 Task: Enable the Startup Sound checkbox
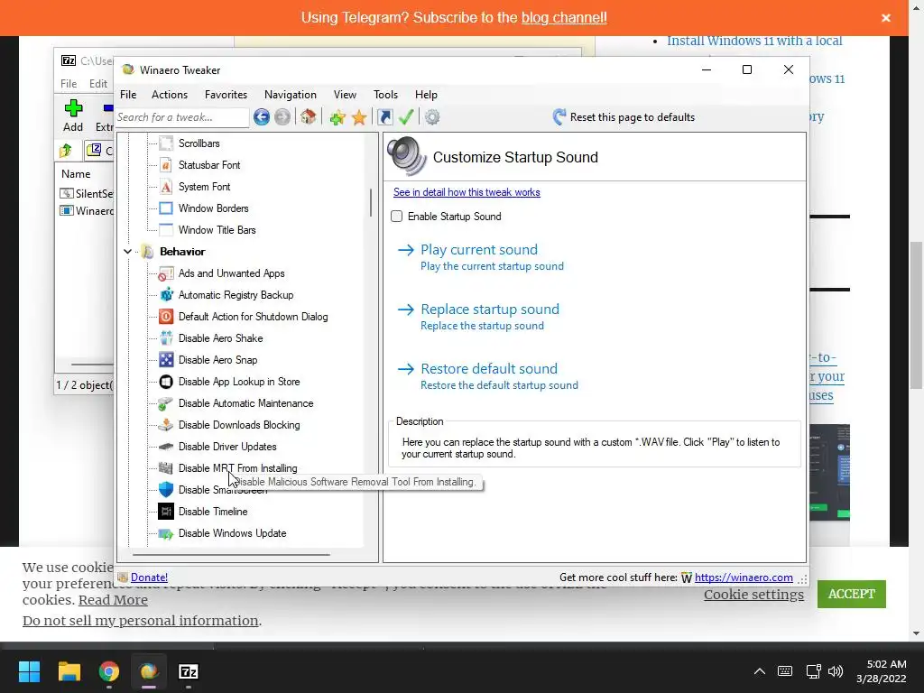397,217
